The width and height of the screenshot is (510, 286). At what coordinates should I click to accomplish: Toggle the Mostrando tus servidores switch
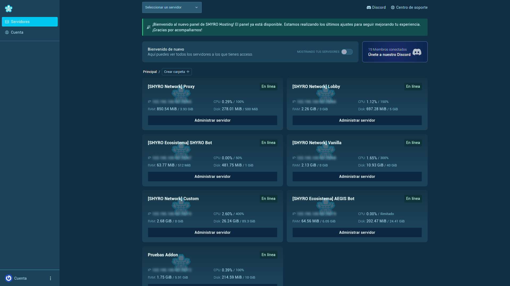tap(347, 52)
